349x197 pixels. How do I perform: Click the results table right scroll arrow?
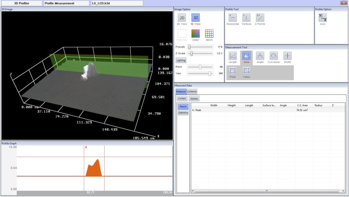click(343, 191)
